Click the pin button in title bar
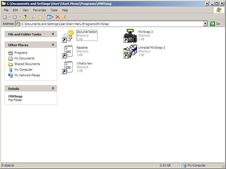Image resolution: width=226 pixels, height=169 pixels. click(x=207, y=4)
